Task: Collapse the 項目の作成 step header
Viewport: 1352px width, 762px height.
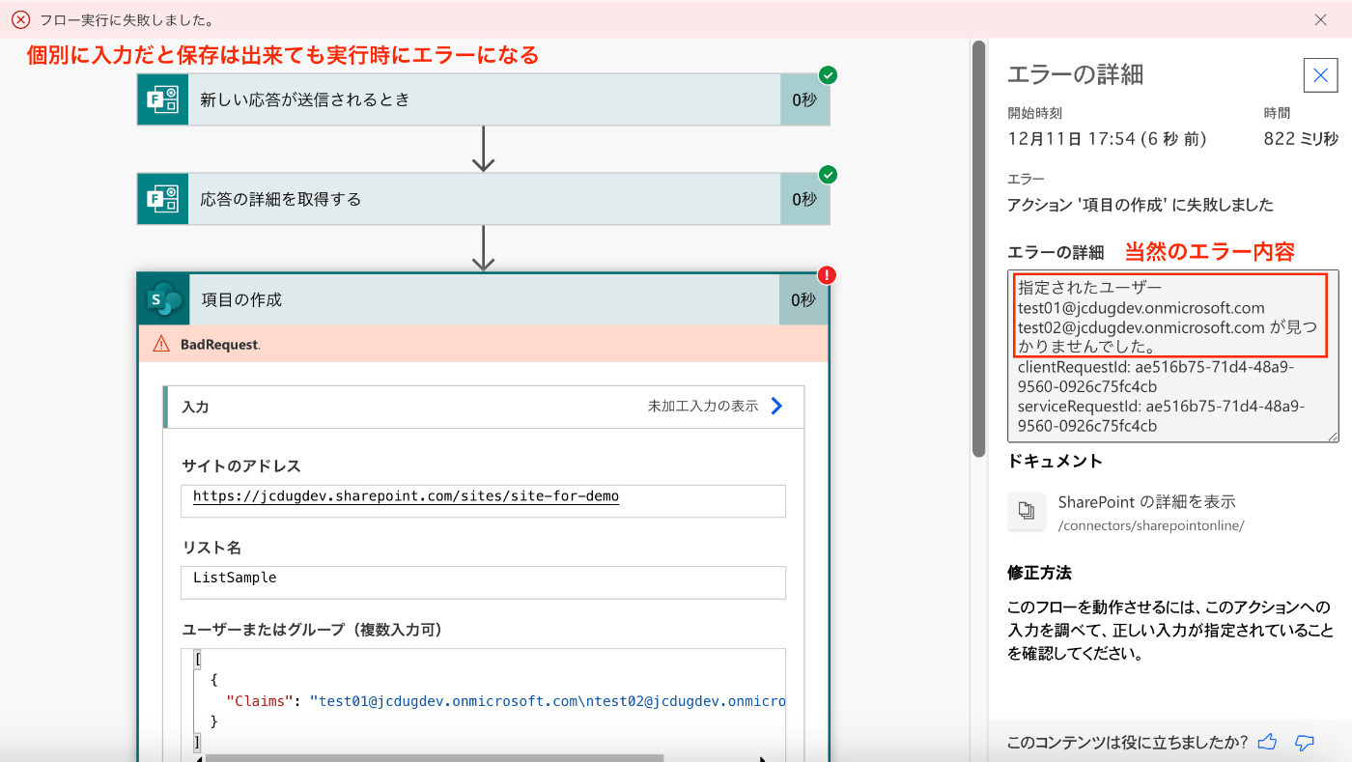Action: 484,300
